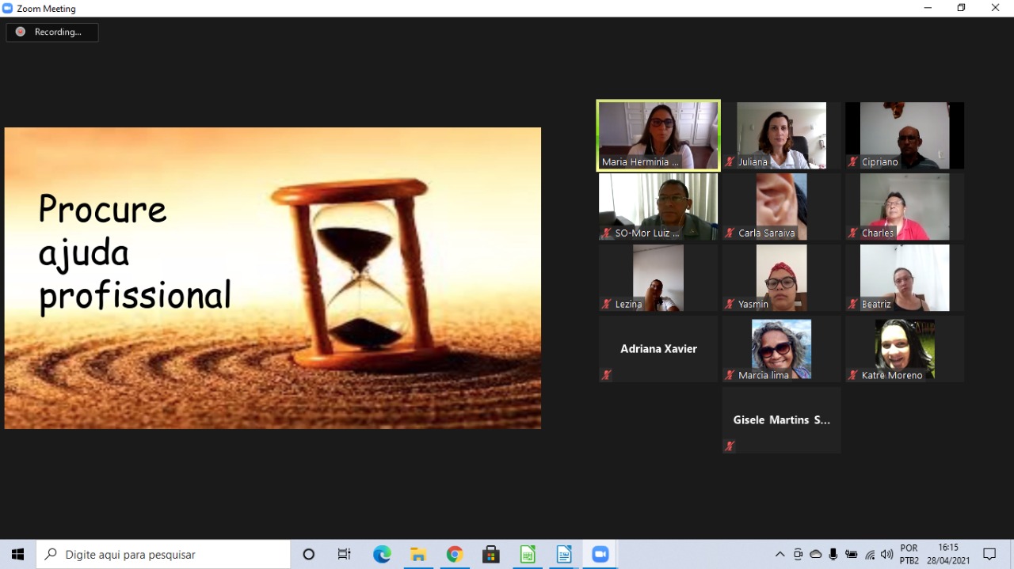Select Gisele Martins participant tile
The width and height of the screenshot is (1014, 569).
point(782,420)
